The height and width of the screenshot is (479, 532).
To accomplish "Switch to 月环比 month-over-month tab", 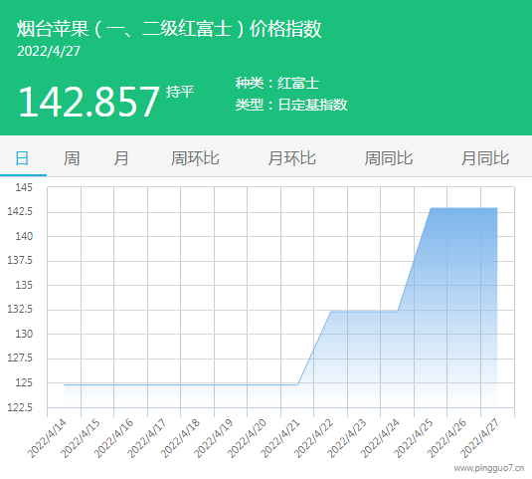I will [x=291, y=158].
